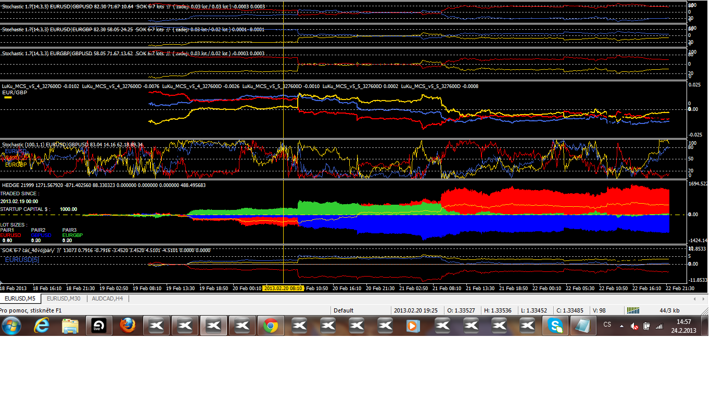Open the Windows Start orb

pos(11,327)
